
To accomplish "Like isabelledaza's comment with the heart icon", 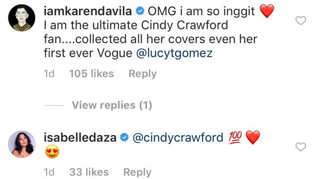I will [x=301, y=147].
